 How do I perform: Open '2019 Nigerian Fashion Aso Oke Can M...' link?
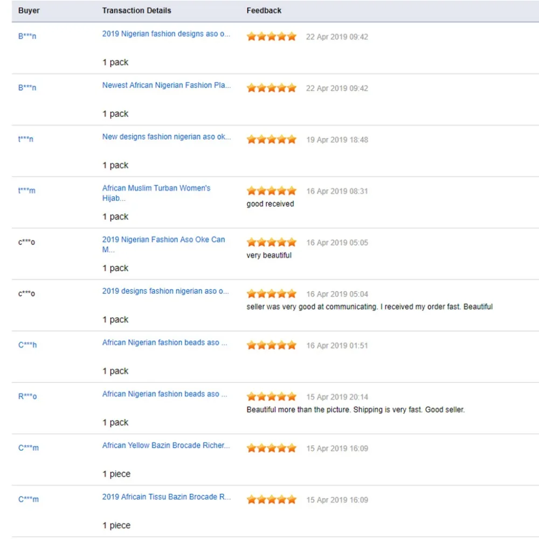(x=163, y=244)
